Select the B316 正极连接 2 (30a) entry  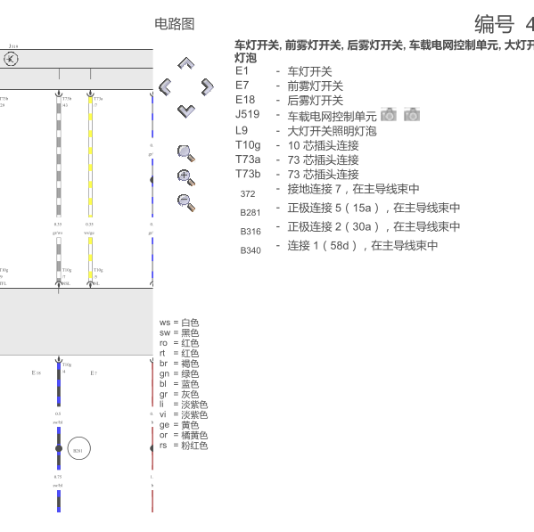[349, 228]
